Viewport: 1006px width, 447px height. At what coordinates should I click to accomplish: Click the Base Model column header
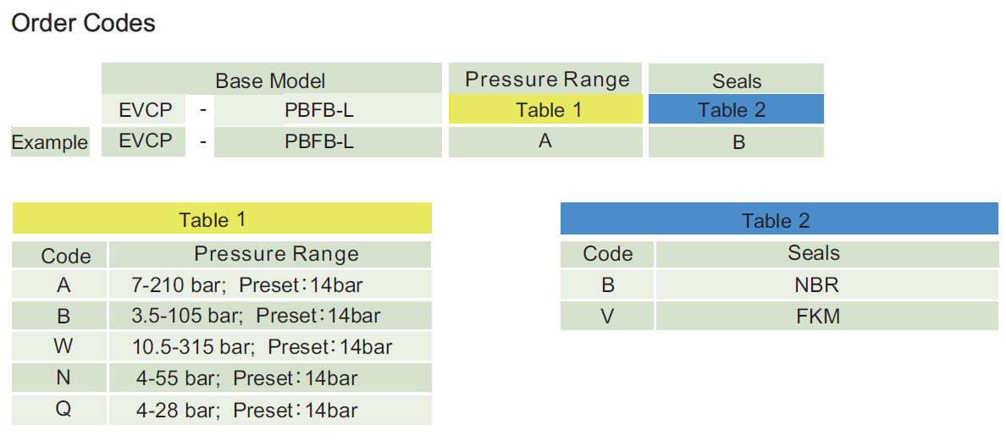[271, 80]
